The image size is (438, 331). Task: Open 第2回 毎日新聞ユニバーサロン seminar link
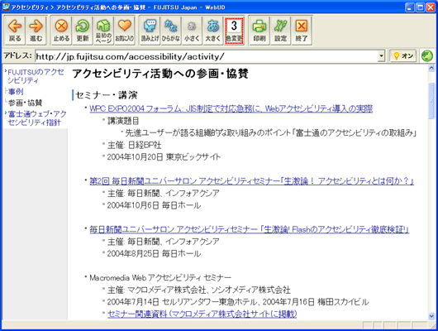[251, 181]
